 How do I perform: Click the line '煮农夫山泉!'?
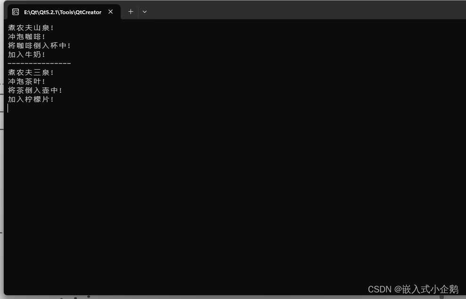click(31, 28)
